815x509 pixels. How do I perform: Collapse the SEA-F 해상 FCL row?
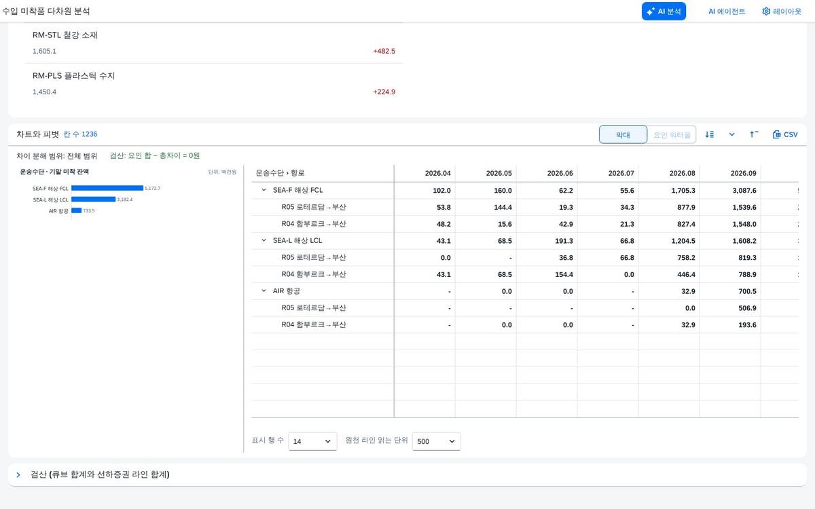(264, 190)
